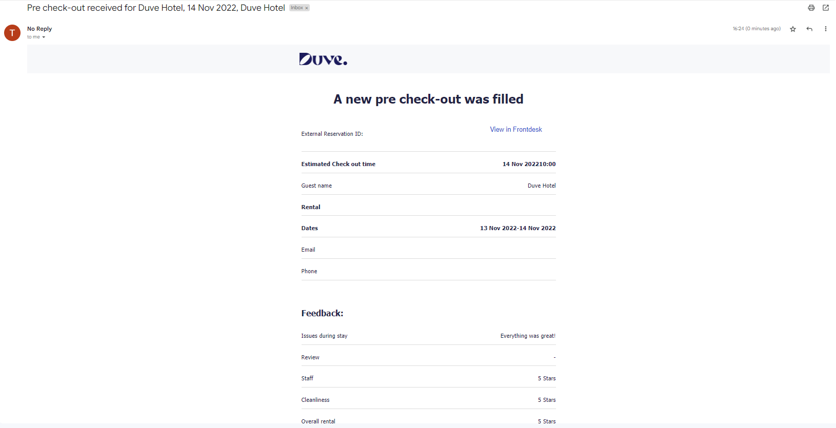Click the Feedback section heading

pyautogui.click(x=322, y=313)
